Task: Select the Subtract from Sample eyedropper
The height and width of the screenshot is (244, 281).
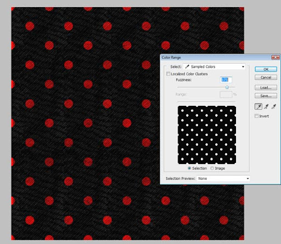Action: click(274, 106)
